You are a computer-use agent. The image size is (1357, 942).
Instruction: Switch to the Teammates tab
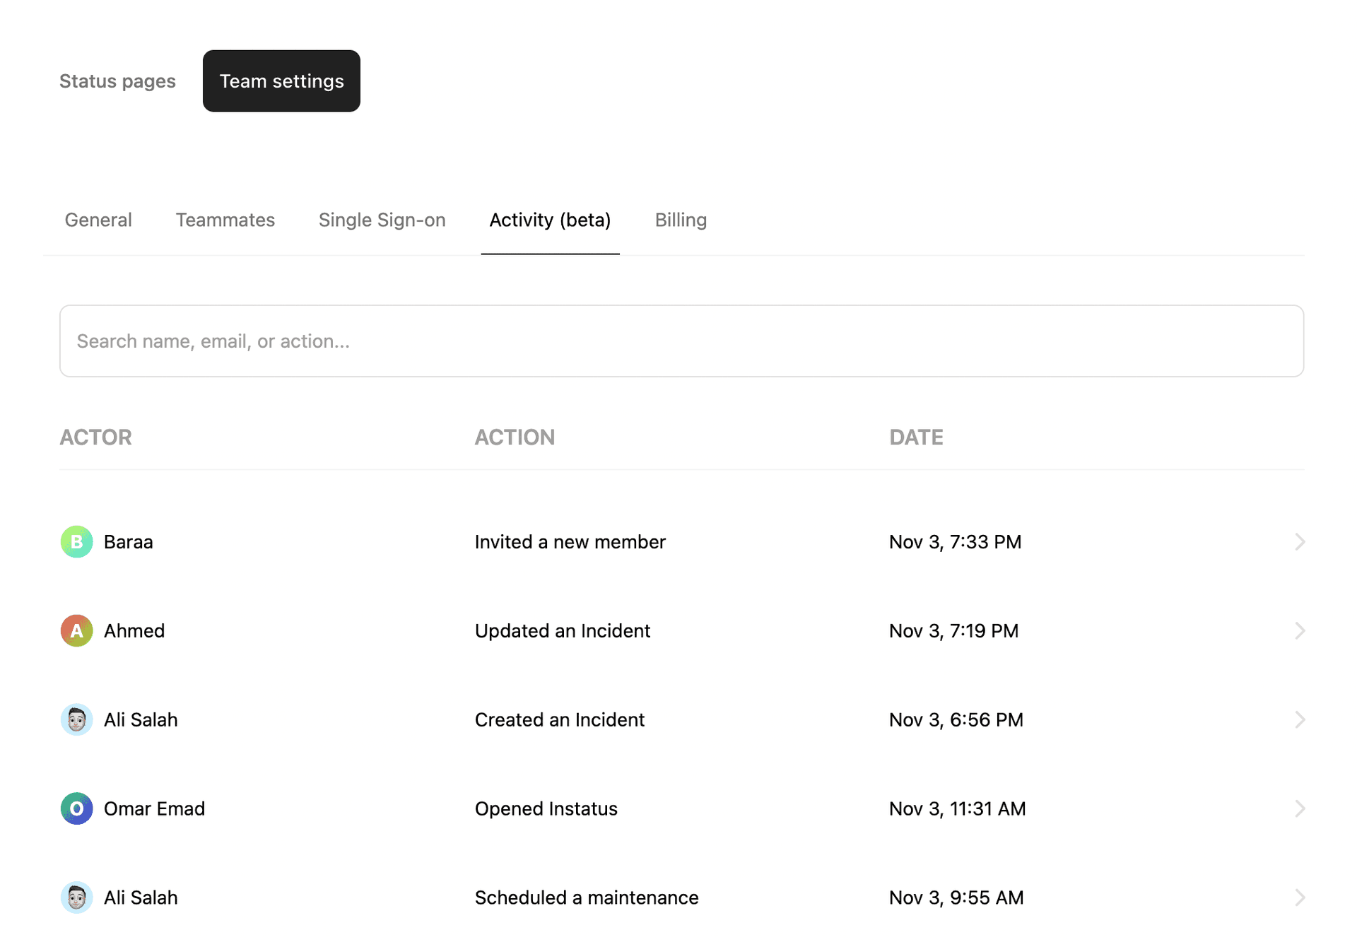click(225, 220)
